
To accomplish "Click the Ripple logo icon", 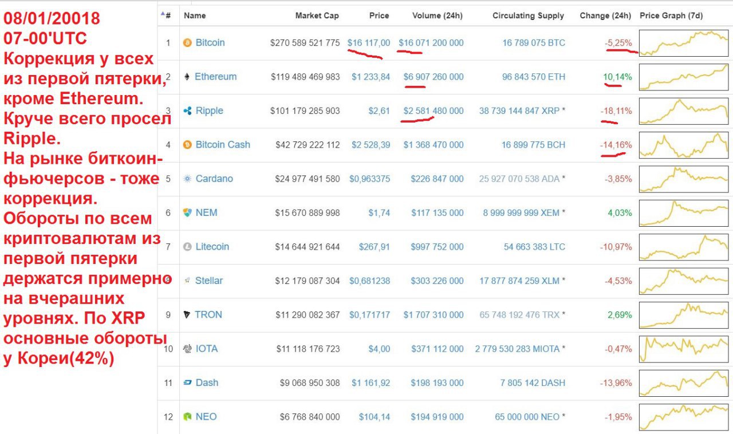I will click(187, 111).
